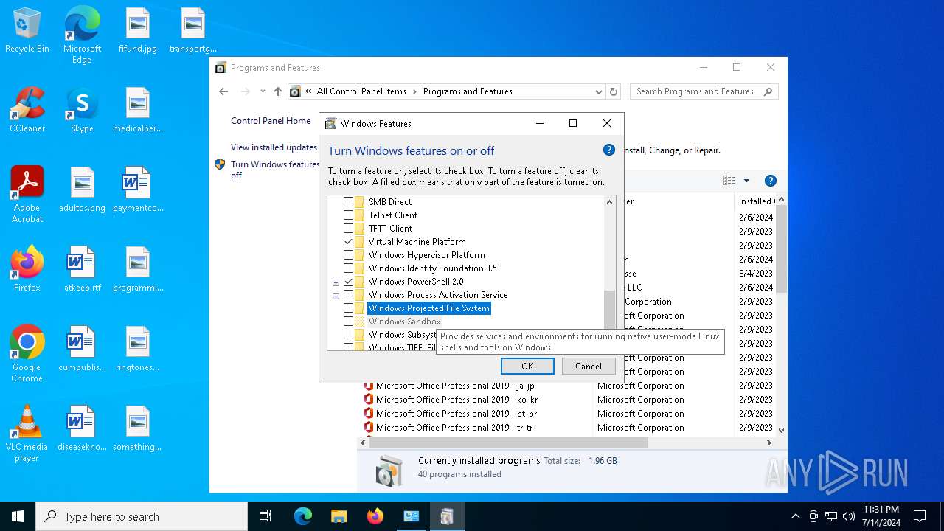Refresh the Programs and Features address bar
944x531 pixels.
pyautogui.click(x=614, y=91)
